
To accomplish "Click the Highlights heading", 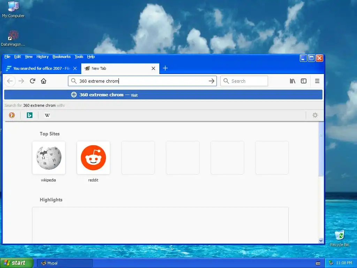I will pos(51,200).
